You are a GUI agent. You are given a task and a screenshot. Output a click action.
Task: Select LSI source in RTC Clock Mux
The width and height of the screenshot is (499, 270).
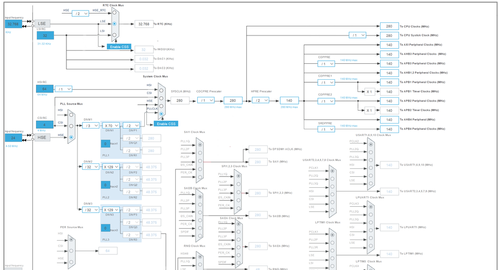click(114, 35)
